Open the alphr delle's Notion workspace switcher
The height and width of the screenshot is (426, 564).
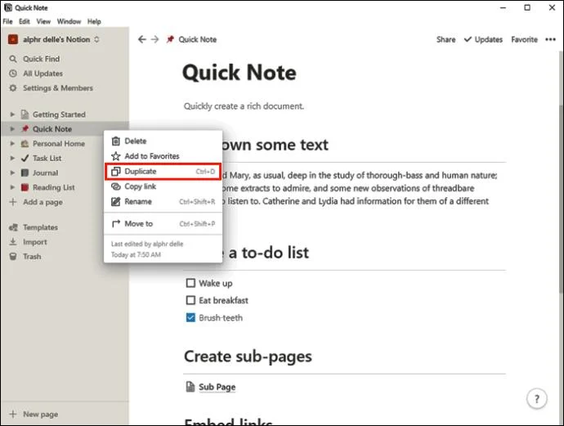pyautogui.click(x=54, y=39)
